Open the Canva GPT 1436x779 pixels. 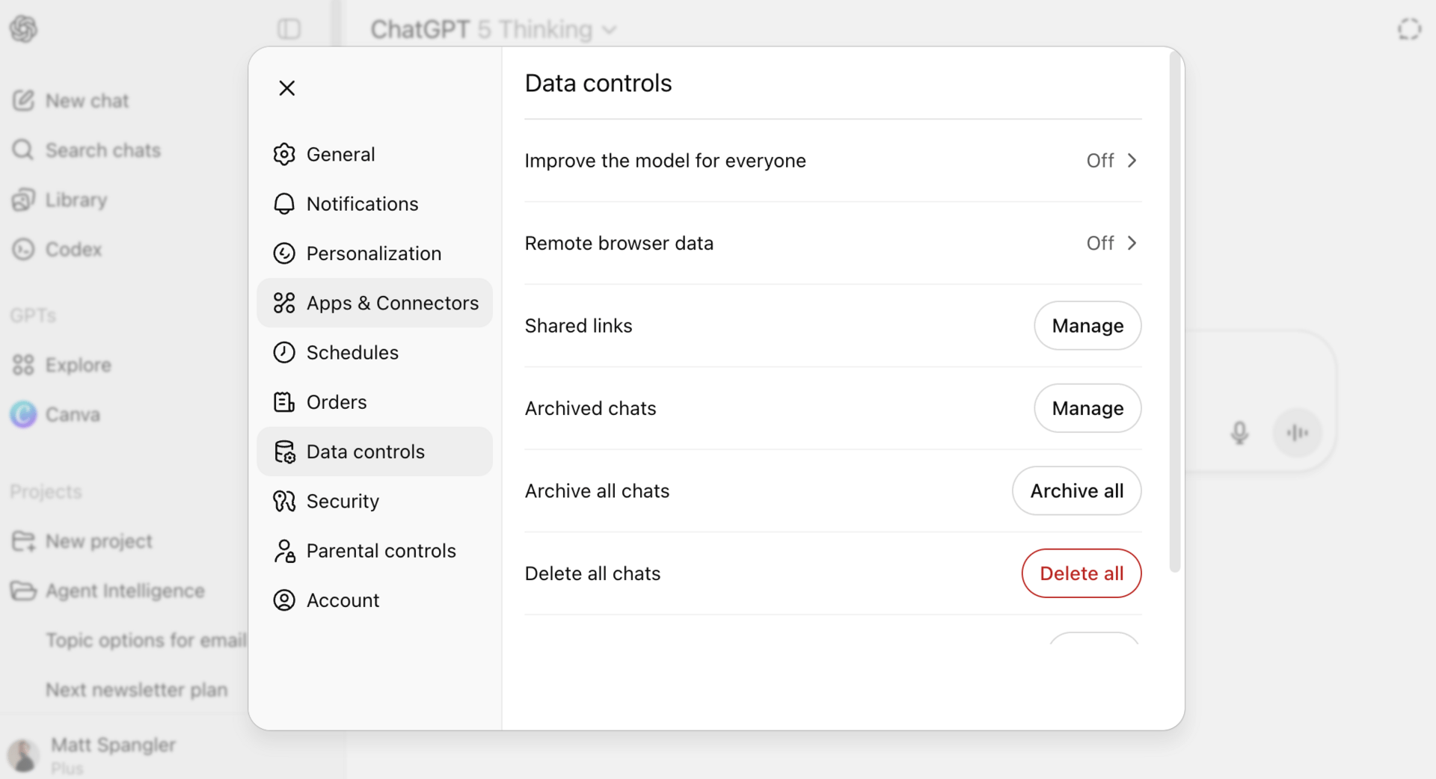(x=72, y=414)
